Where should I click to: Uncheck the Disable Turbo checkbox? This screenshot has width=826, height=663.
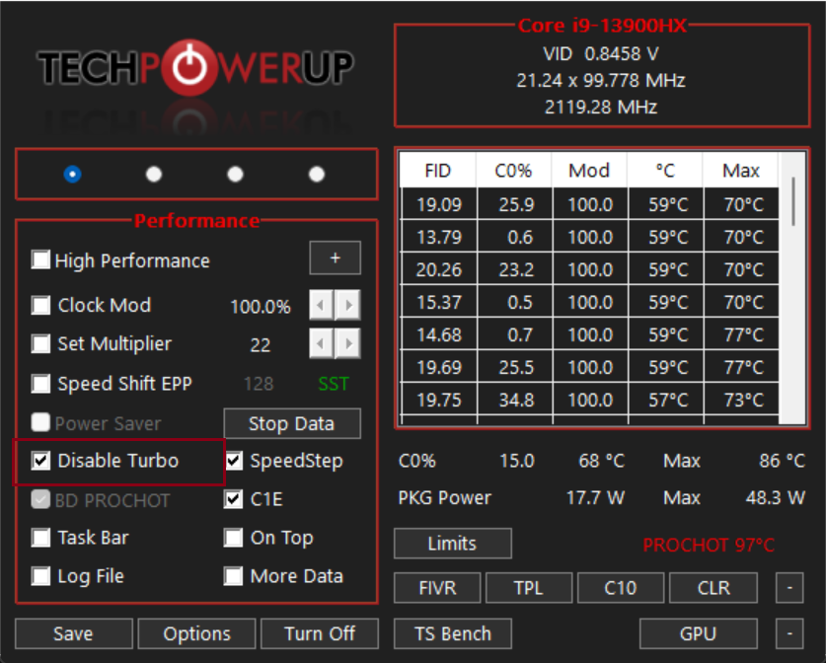40,461
